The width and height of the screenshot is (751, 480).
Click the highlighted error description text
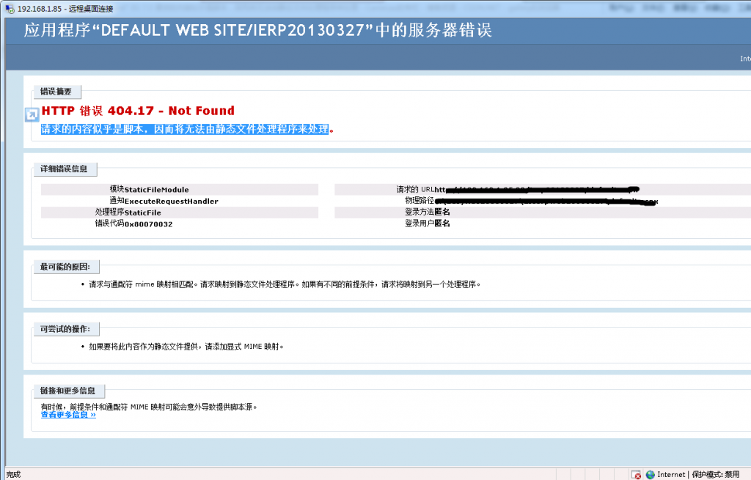(184, 129)
